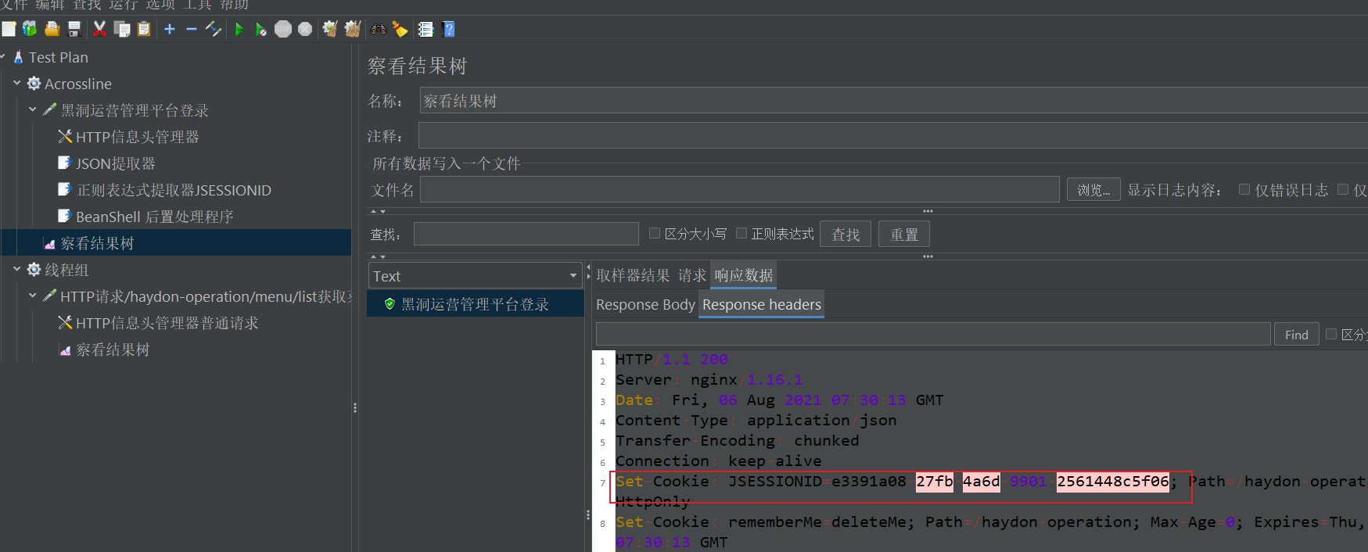This screenshot has height=552, width=1368.
Task: Collapse all nodes with the minus icon
Action: [192, 29]
